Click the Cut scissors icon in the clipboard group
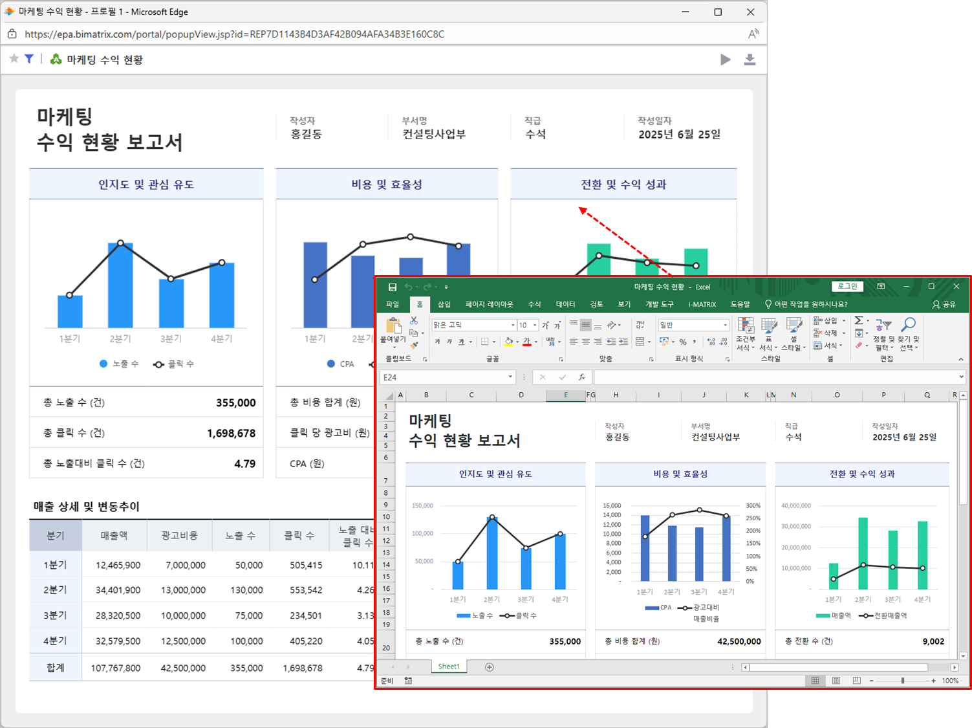 414,321
